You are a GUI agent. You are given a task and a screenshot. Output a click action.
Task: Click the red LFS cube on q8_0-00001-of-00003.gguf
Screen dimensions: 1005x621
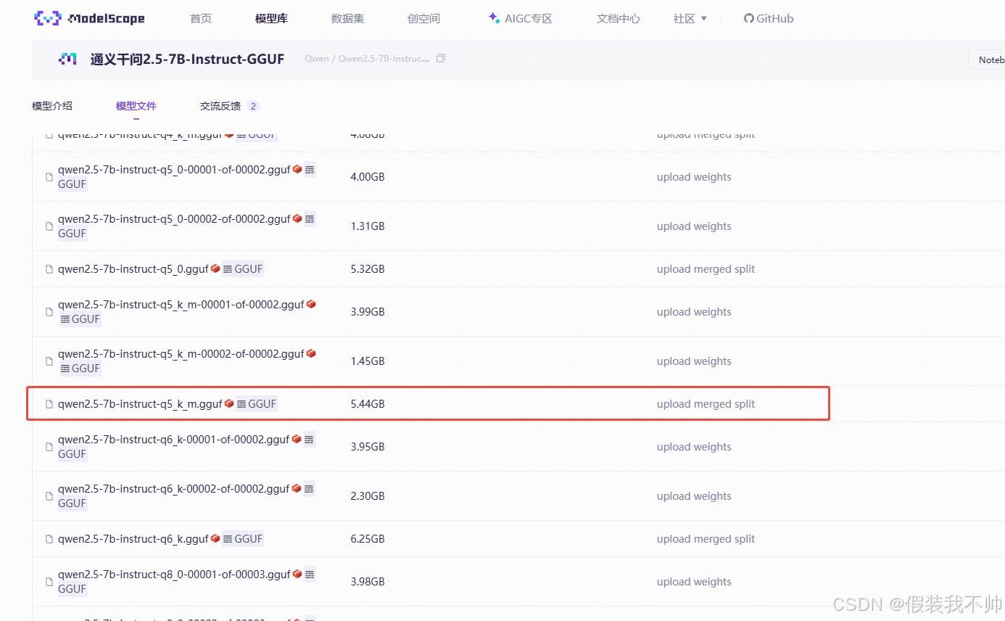click(297, 575)
